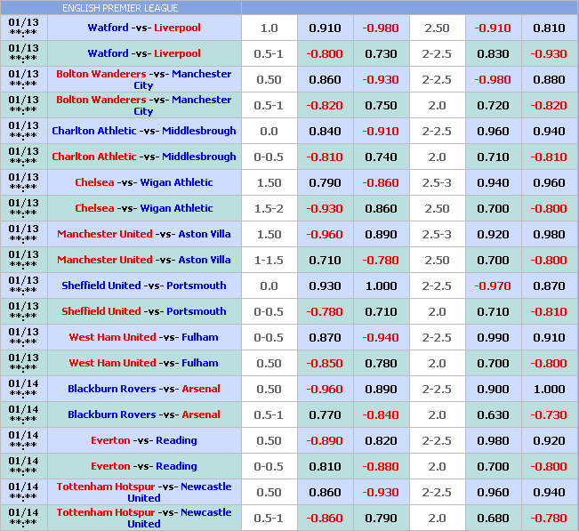Click 2.5-3 total in Chelsea 1.50 handicap row
The image size is (579, 531).
(437, 183)
